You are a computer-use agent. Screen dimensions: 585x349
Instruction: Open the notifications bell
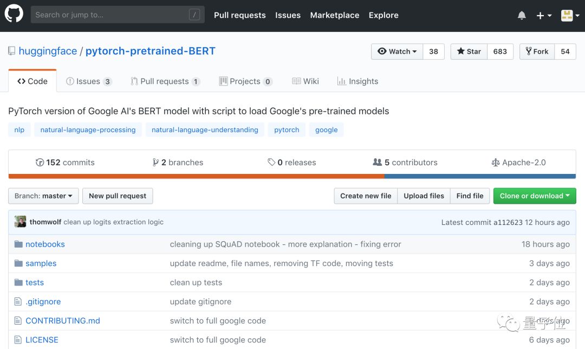(x=522, y=15)
